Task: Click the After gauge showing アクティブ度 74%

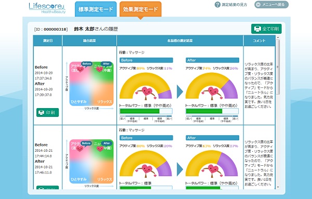Action: pyautogui.click(x=212, y=86)
